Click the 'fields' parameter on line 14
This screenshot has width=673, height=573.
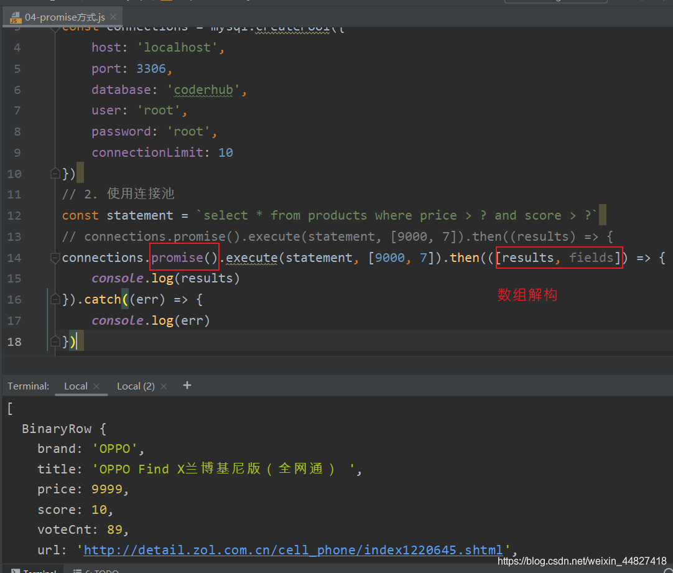click(x=592, y=258)
